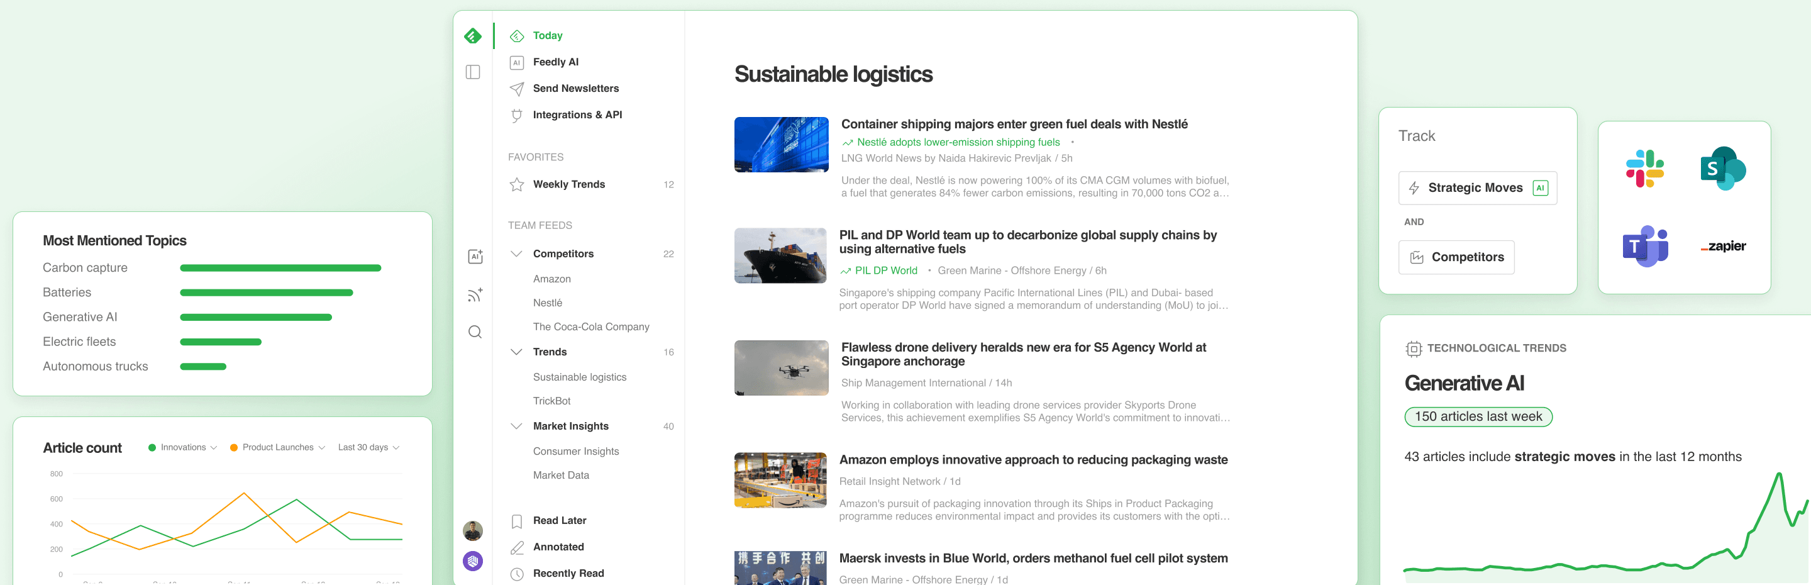Click the Carbon capture topic bar
The image size is (1811, 585).
[x=280, y=268]
